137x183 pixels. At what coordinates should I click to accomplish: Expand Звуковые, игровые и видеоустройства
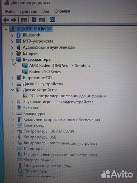click(x=13, y=102)
